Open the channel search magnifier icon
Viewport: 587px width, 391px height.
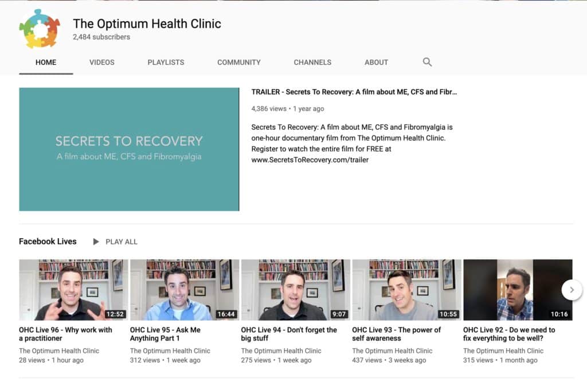pyautogui.click(x=427, y=62)
